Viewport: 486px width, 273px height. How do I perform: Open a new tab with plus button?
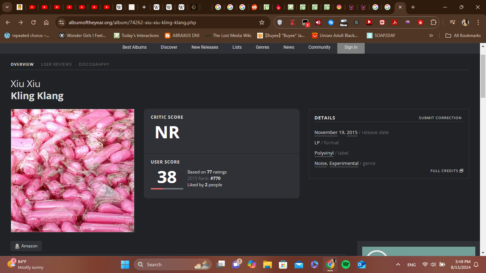pos(413,7)
